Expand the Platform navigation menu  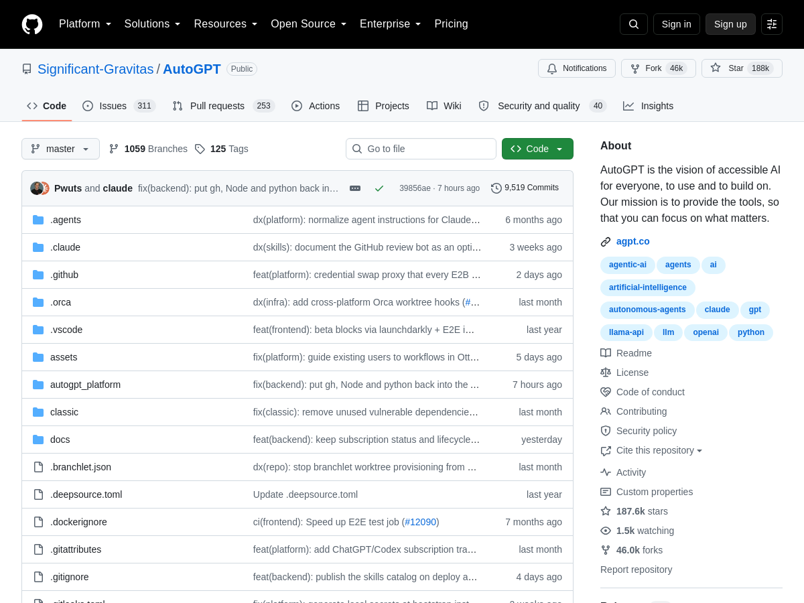click(85, 24)
